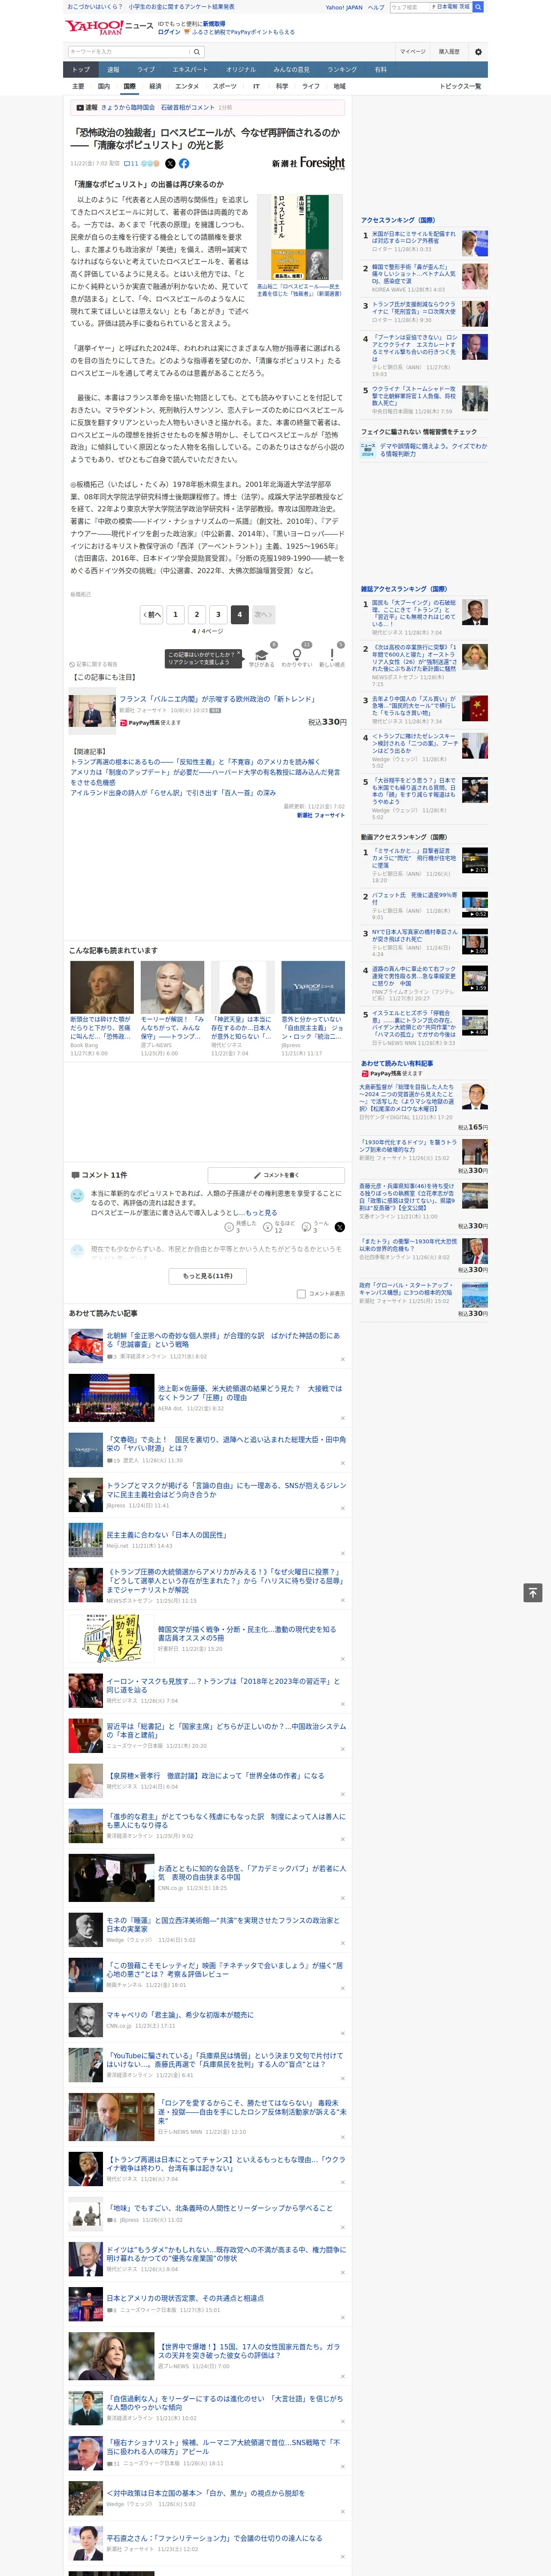Click the blue search button in the top bar
The image size is (551, 2576).
pos(478,7)
